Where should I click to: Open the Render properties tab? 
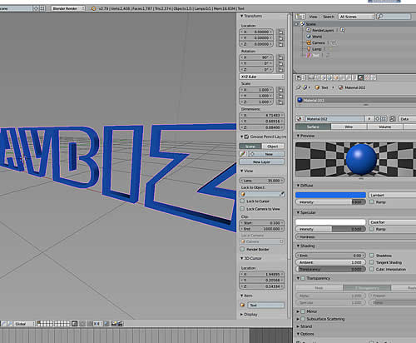click(310, 77)
